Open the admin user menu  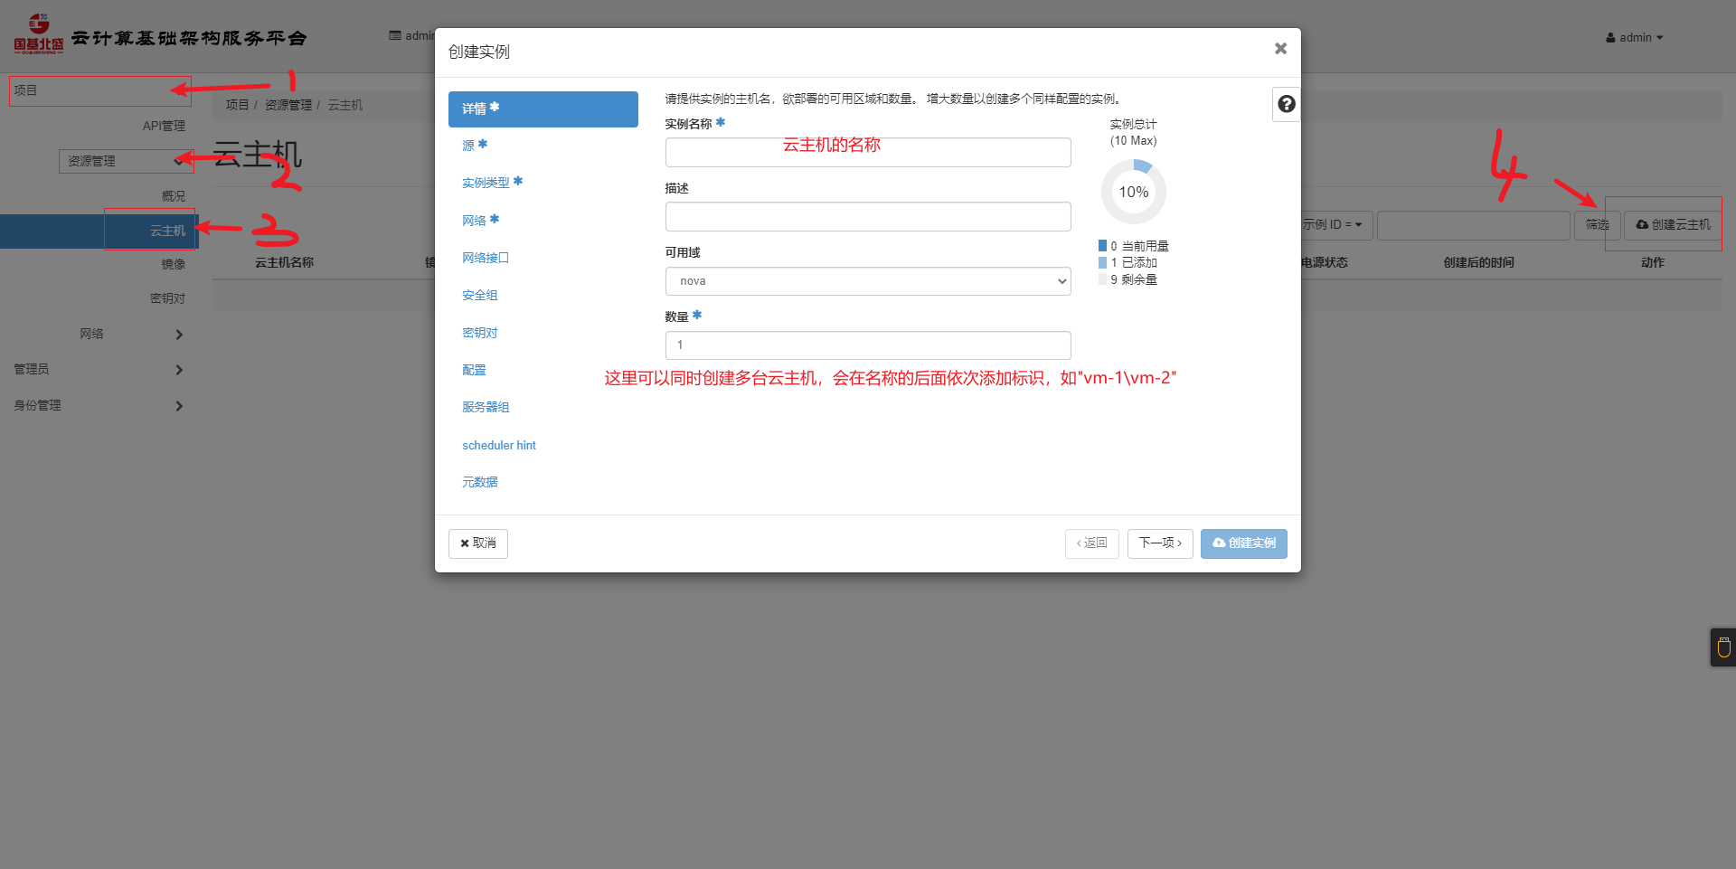pos(1634,38)
